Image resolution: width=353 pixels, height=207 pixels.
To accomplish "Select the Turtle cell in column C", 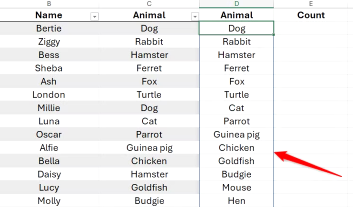I will pyautogui.click(x=149, y=95).
